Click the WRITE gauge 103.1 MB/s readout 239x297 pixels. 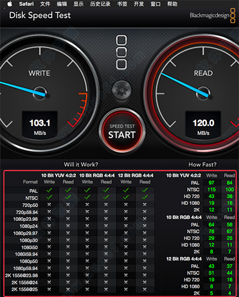click(40, 125)
